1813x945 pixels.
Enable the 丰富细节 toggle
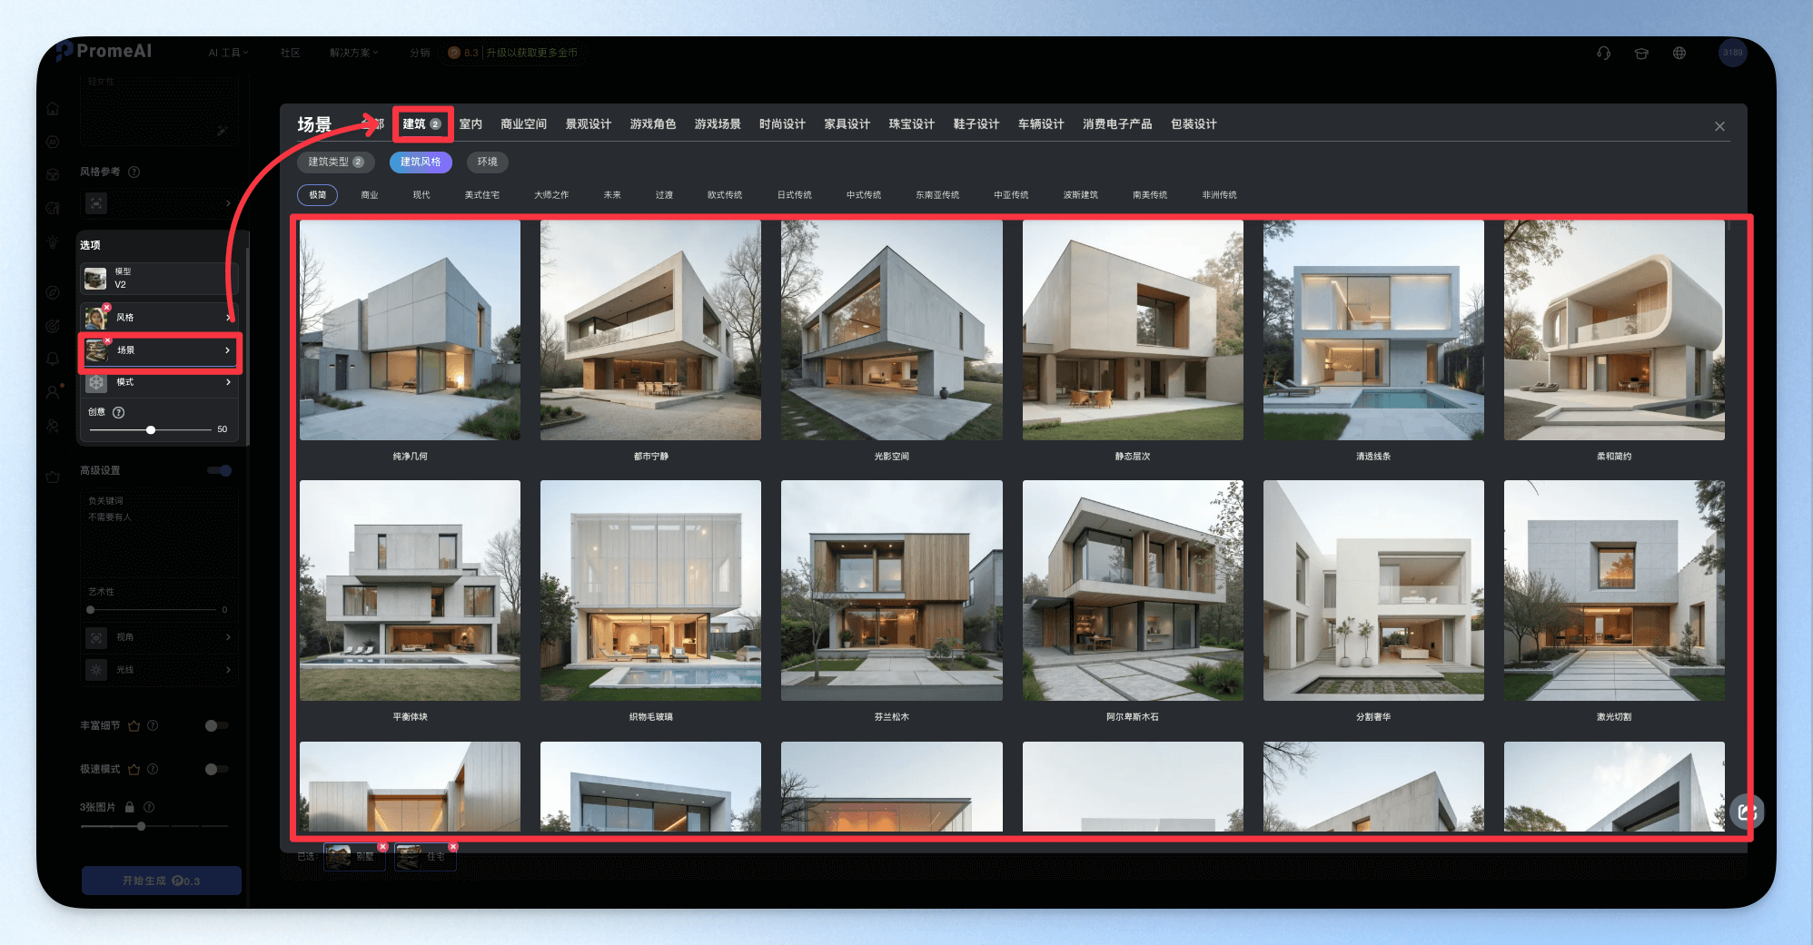[216, 725]
